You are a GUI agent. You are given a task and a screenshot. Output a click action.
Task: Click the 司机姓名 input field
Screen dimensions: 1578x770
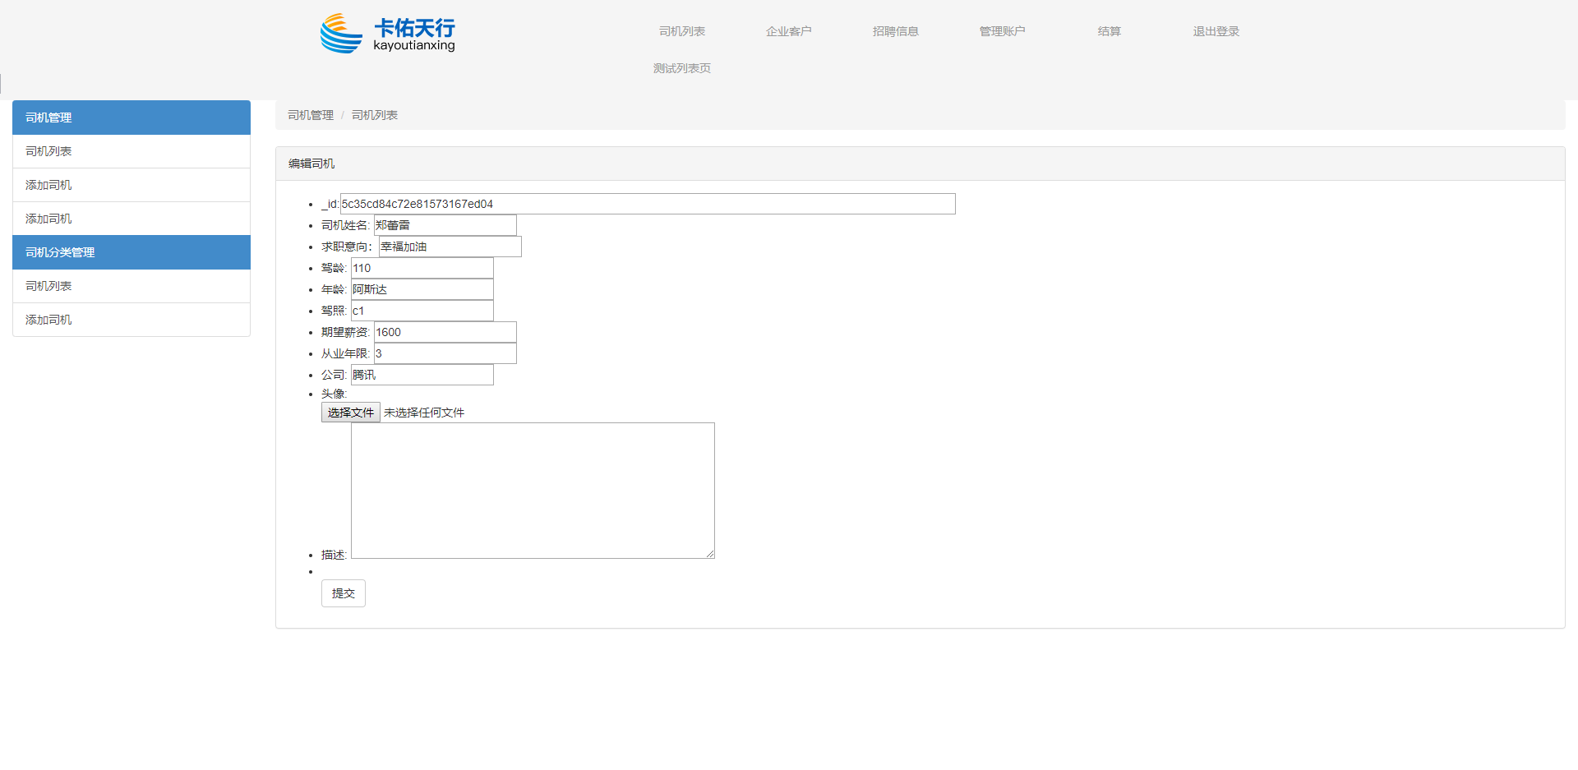coord(445,225)
